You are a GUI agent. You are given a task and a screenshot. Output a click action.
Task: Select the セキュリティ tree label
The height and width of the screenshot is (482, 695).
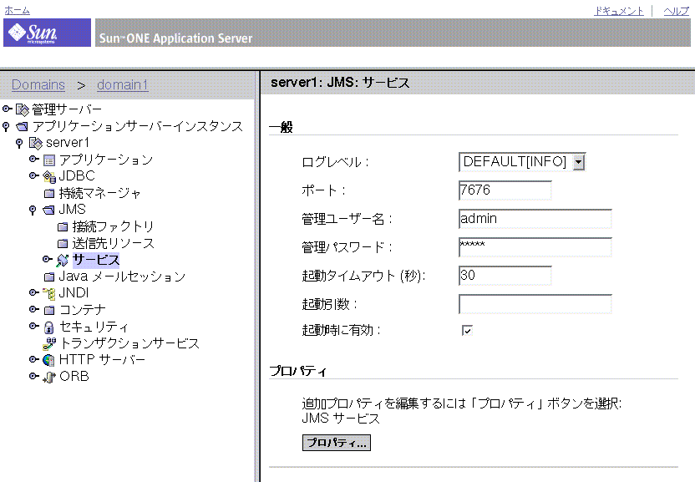(94, 327)
